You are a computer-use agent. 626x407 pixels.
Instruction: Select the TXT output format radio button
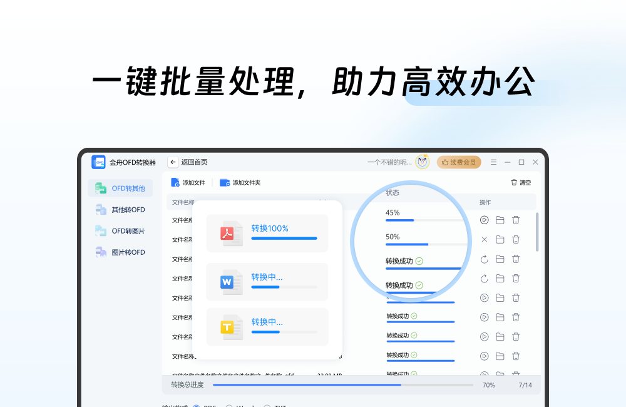tap(267, 406)
